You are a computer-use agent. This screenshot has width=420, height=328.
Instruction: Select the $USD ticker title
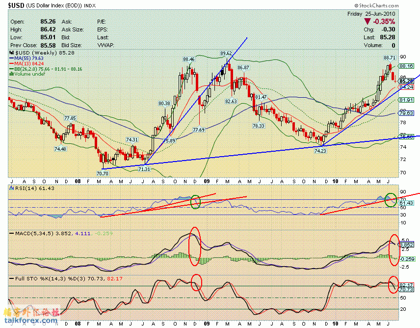14,4
